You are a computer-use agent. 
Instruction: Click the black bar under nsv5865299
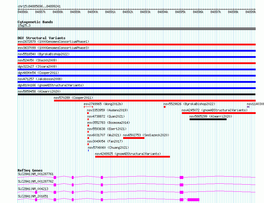(208, 119)
